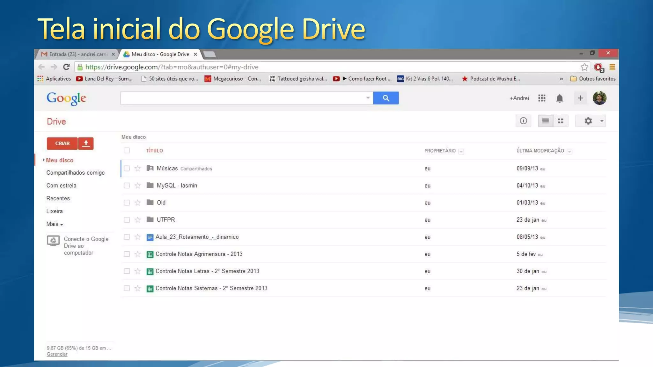Viewport: 653px width, 367px height.
Task: Click the upload arrow button beside CRIAR
Action: click(x=86, y=143)
